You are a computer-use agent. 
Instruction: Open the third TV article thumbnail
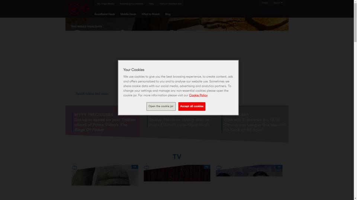[249, 171]
